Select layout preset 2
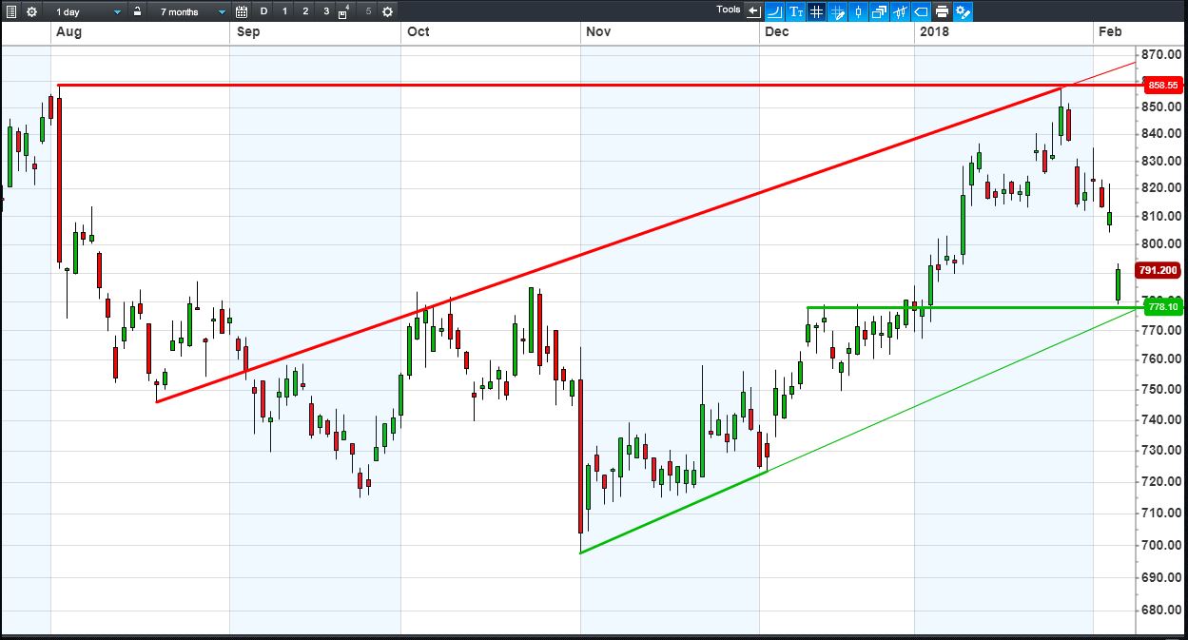 coord(305,11)
